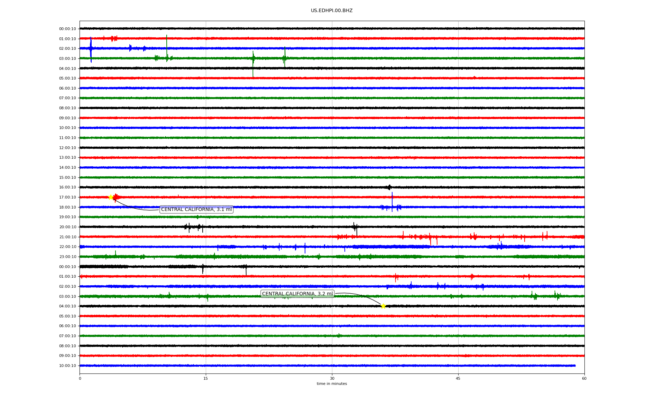Click the Central California 3.2 ml label
664x415 pixels.
pos(297,294)
